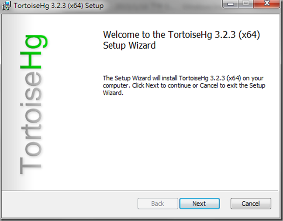Click the word Next inside the description text
Screen dimensions: 283x221
tap(152, 85)
